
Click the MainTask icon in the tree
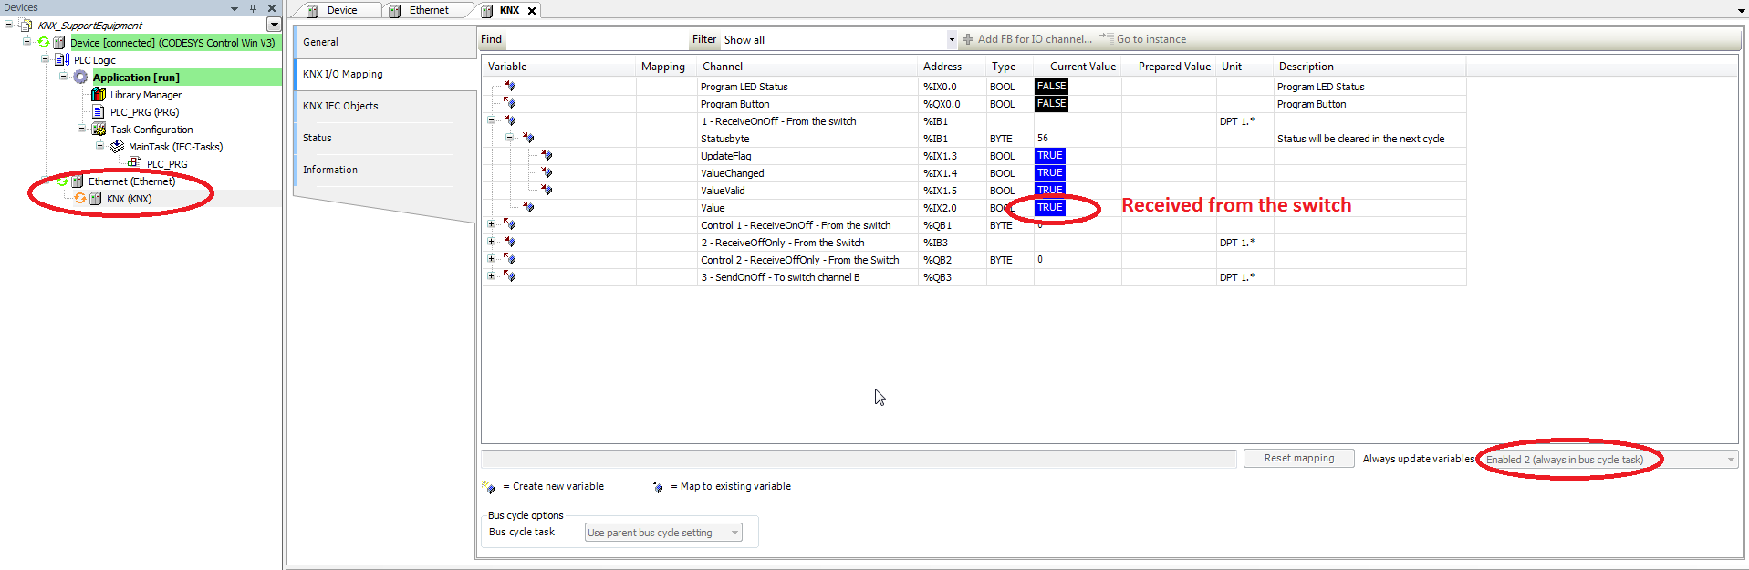point(117,147)
